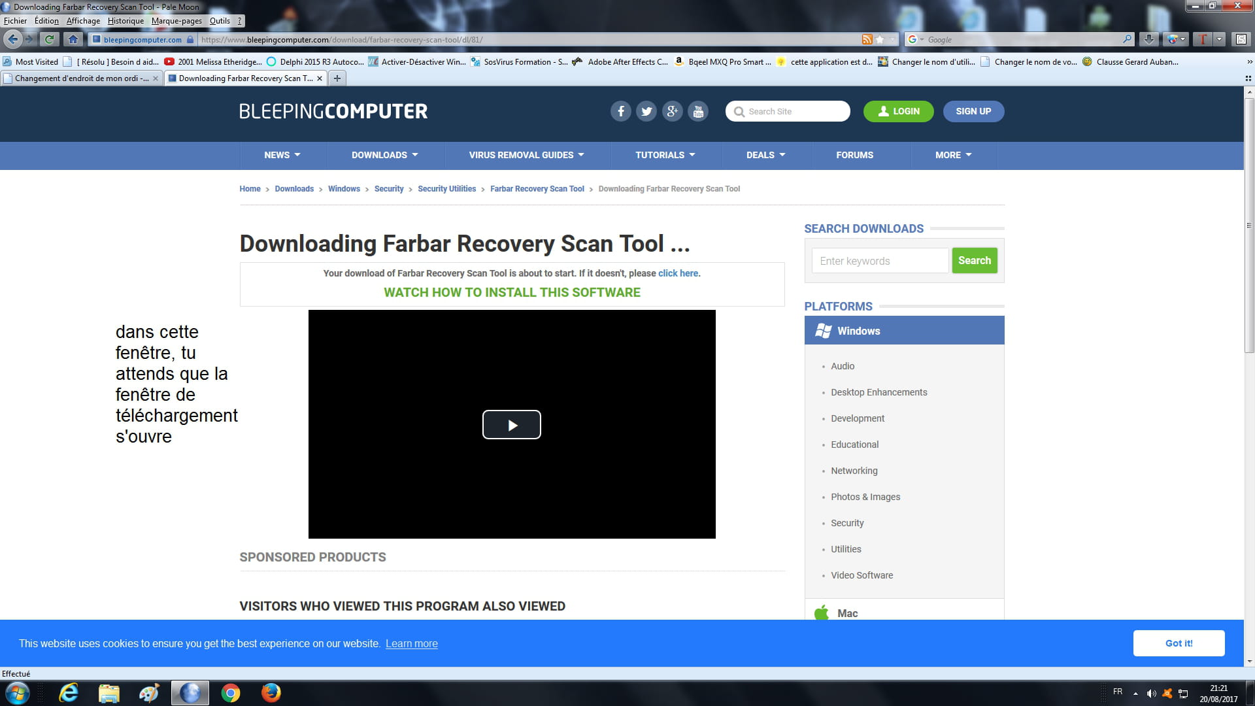
Task: Open File Explorer from taskbar
Action: (109, 693)
